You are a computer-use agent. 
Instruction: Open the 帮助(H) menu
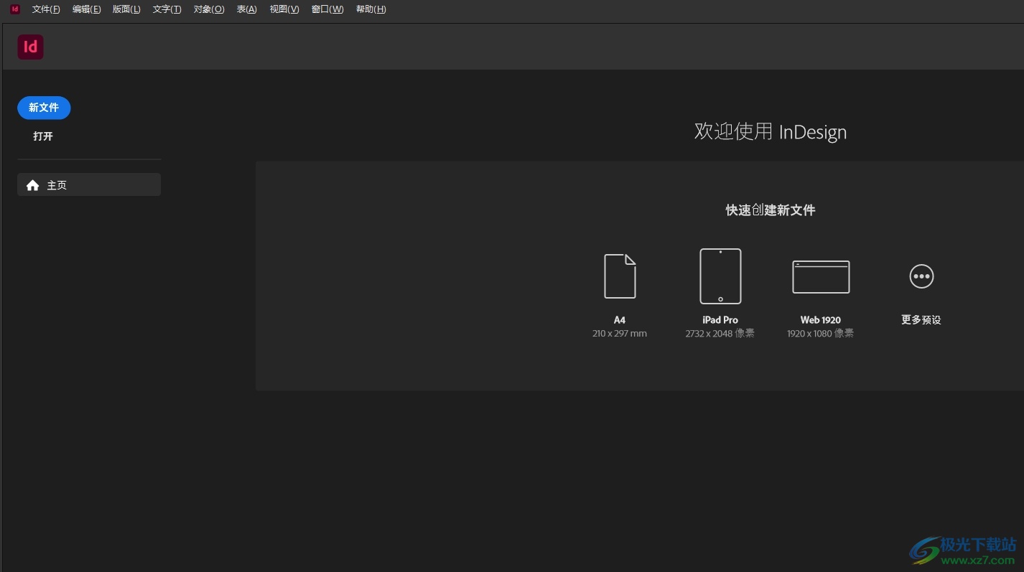(371, 9)
